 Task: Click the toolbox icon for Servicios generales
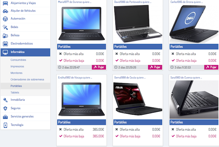(5, 116)
